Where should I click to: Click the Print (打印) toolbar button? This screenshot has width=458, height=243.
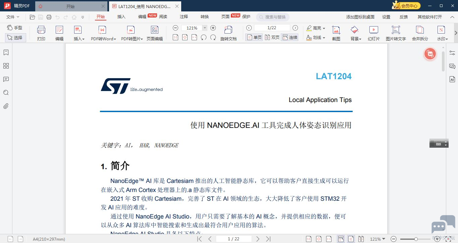point(41,33)
